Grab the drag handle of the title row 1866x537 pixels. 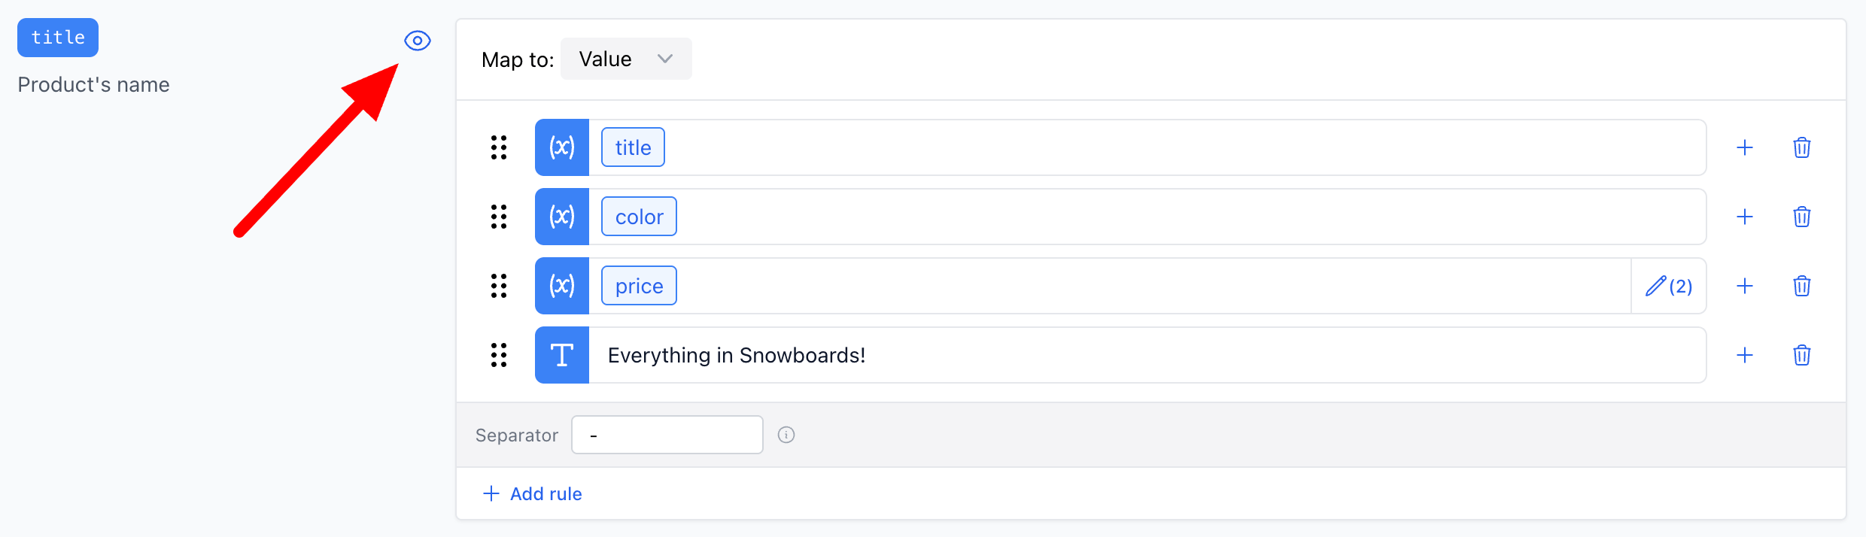pyautogui.click(x=499, y=147)
